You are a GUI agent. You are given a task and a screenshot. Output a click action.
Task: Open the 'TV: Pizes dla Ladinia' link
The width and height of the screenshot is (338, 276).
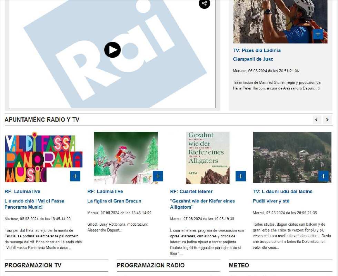point(257,50)
